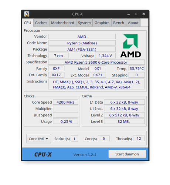Image resolution: width=170 pixels, height=185 pixels.
Task: Click the Level 3 value 32 MB
Action: [124, 121]
